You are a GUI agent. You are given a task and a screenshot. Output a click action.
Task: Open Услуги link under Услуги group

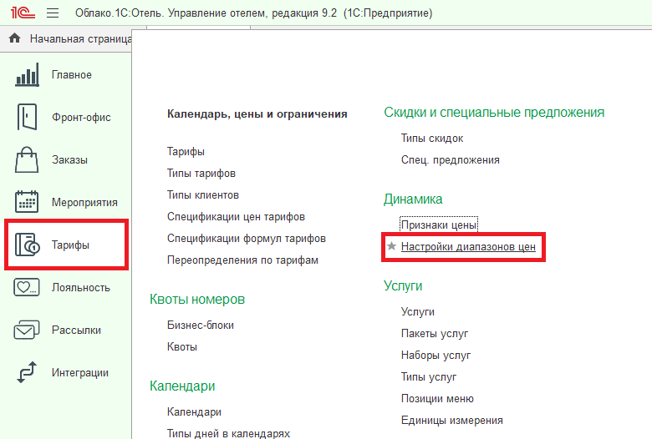point(417,312)
